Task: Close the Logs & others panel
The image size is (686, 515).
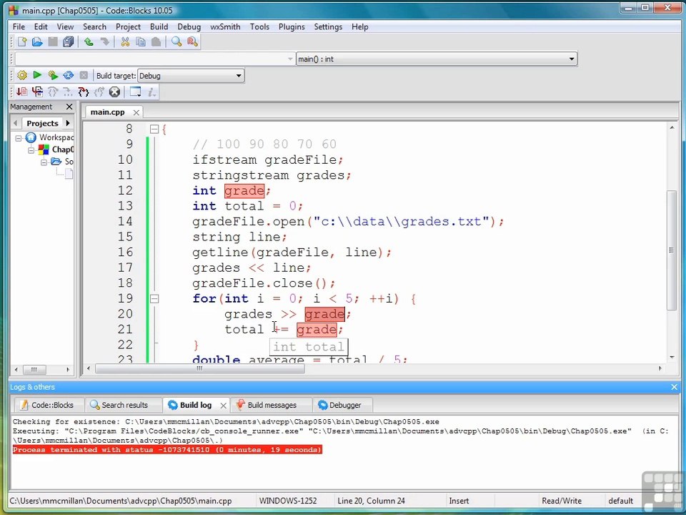Action: tap(674, 387)
